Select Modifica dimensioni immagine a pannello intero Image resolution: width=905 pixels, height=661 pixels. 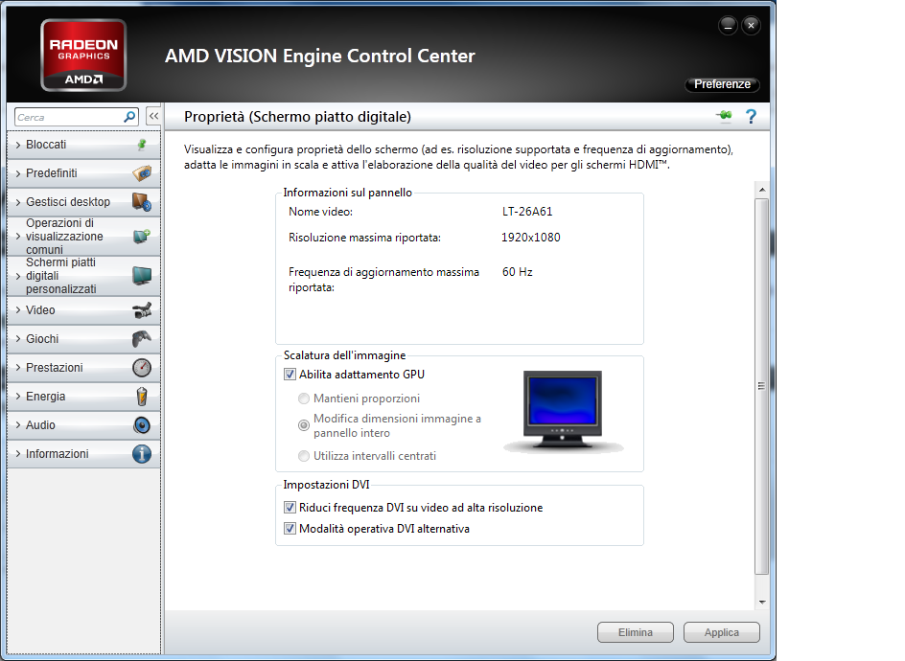coord(304,425)
